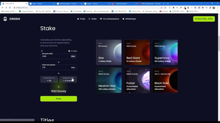This screenshot has width=220, height=123.
Task: Open the WhatsApp bookmark
Action: tap(76, 11)
